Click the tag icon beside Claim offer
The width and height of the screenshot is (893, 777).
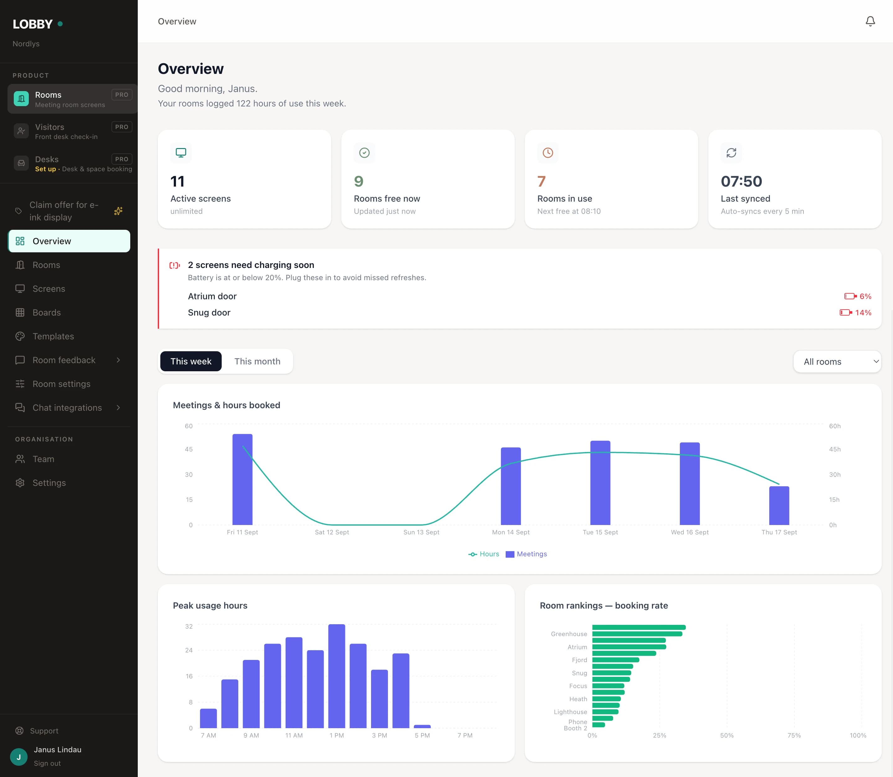[19, 211]
